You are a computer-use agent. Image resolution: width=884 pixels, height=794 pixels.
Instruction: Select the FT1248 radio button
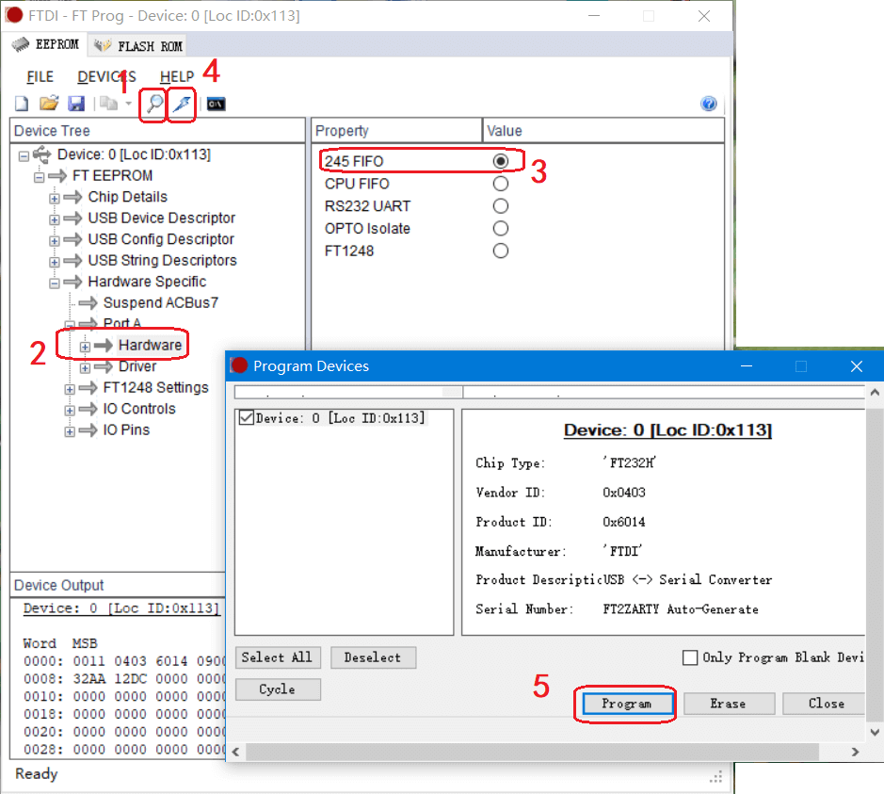(x=500, y=251)
